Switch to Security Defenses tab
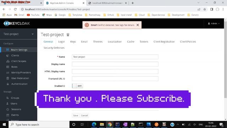Image resolution: width=227 pixels, height=128 pixels. point(54,48)
